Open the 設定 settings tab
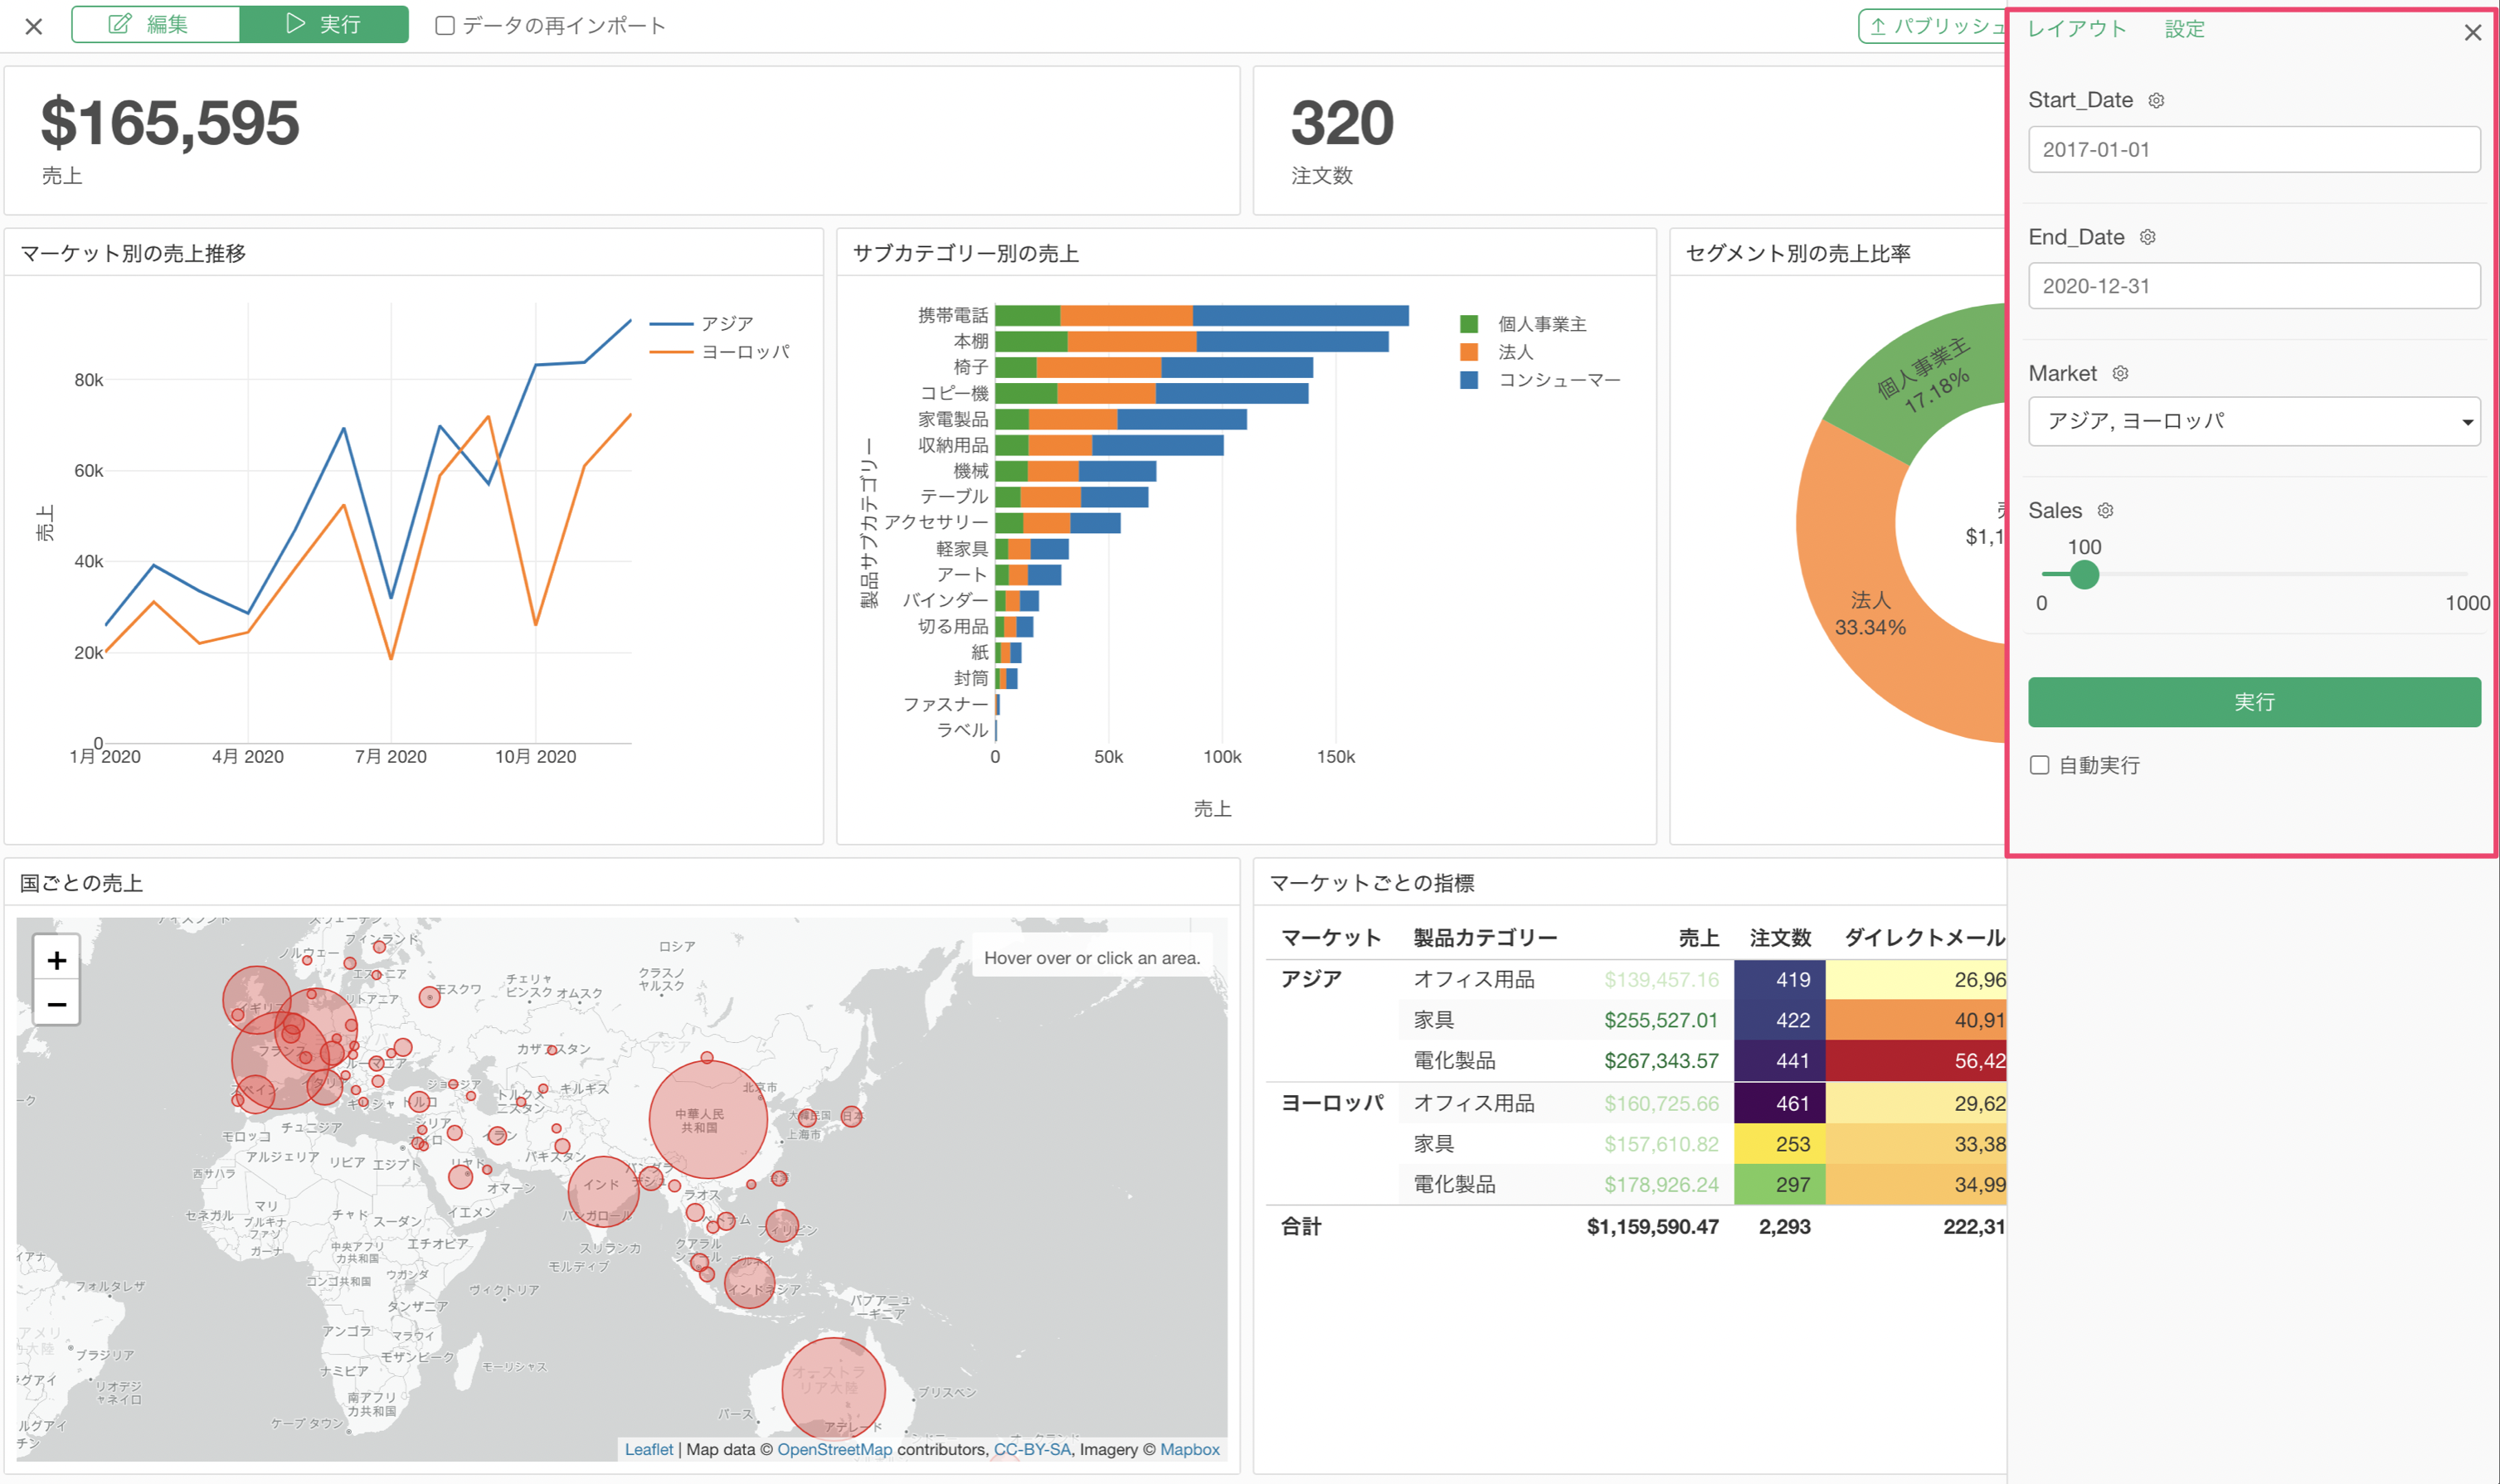Screen dimensions: 2500x1484 coord(2184,28)
